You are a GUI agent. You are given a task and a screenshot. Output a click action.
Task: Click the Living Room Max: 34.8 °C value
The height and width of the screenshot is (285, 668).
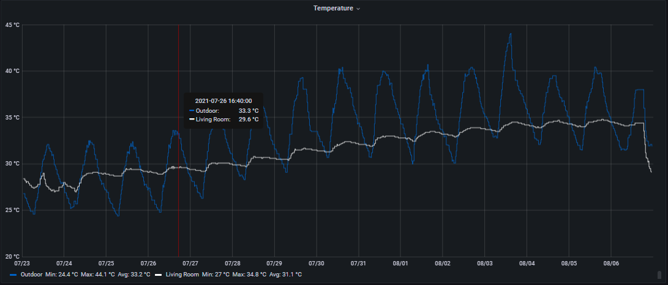249,275
